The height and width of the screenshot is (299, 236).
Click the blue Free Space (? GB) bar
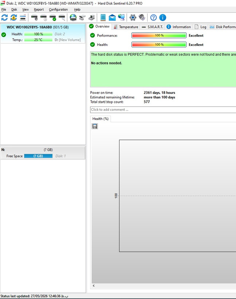coord(38,156)
